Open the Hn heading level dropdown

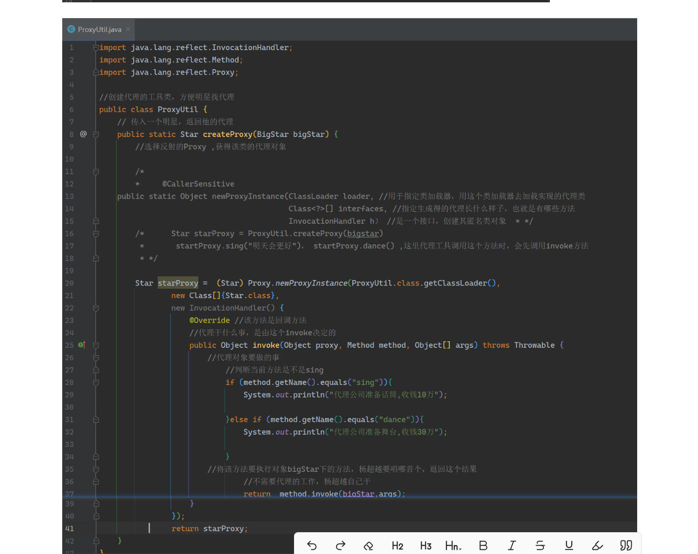click(453, 546)
